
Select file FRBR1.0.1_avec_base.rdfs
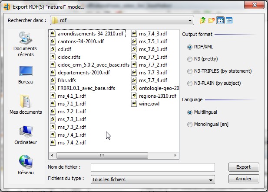click(x=83, y=88)
